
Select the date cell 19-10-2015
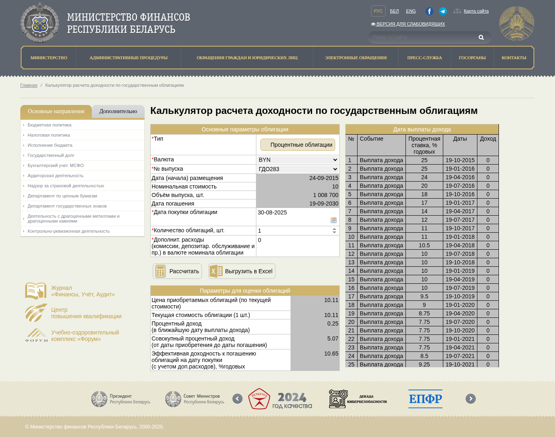click(x=460, y=160)
